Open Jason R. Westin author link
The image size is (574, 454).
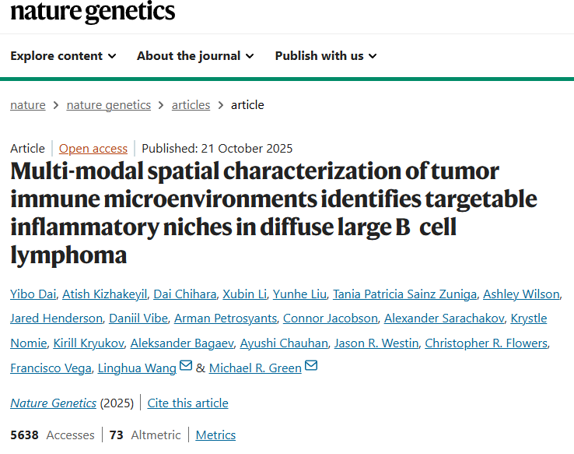[378, 343]
